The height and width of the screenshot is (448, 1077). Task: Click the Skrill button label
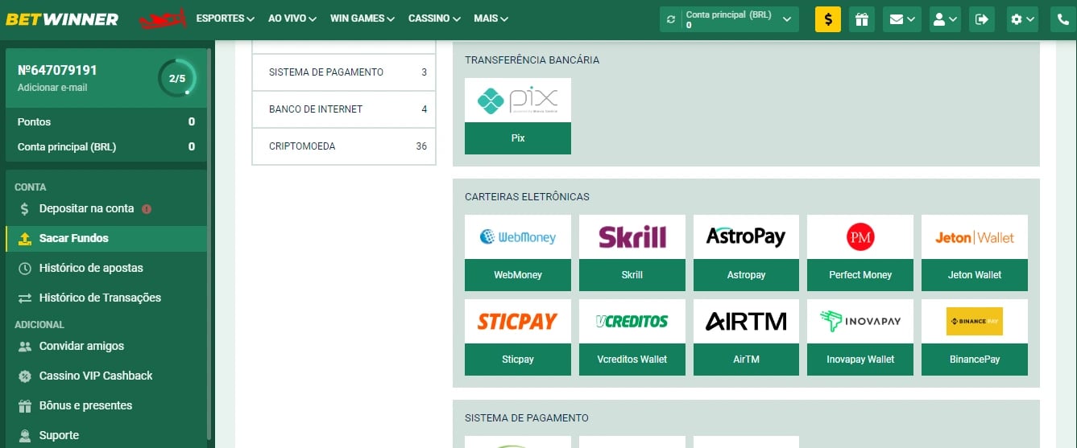coord(632,275)
